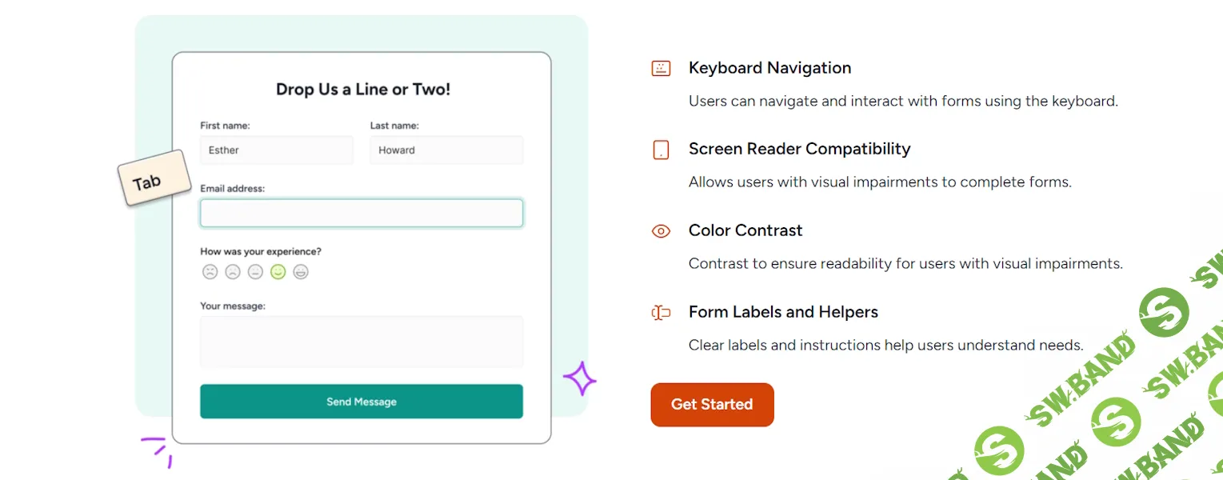Click into the Your message text area
The image size is (1223, 480).
(361, 342)
